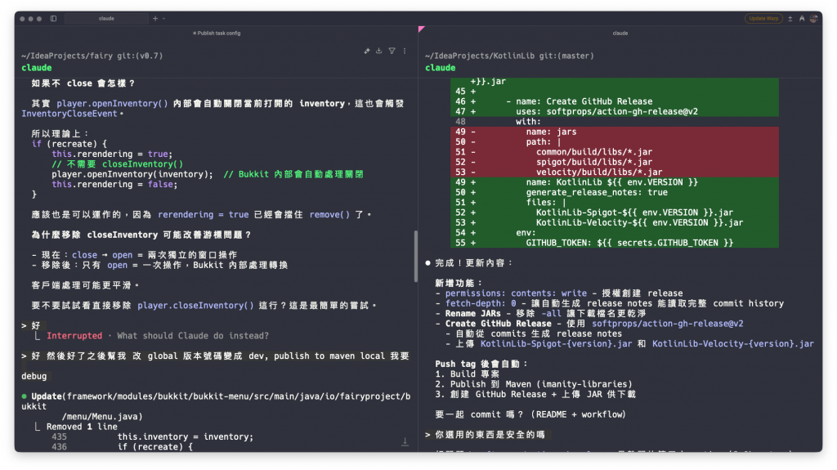Click the green claude command in left pane

[36, 68]
